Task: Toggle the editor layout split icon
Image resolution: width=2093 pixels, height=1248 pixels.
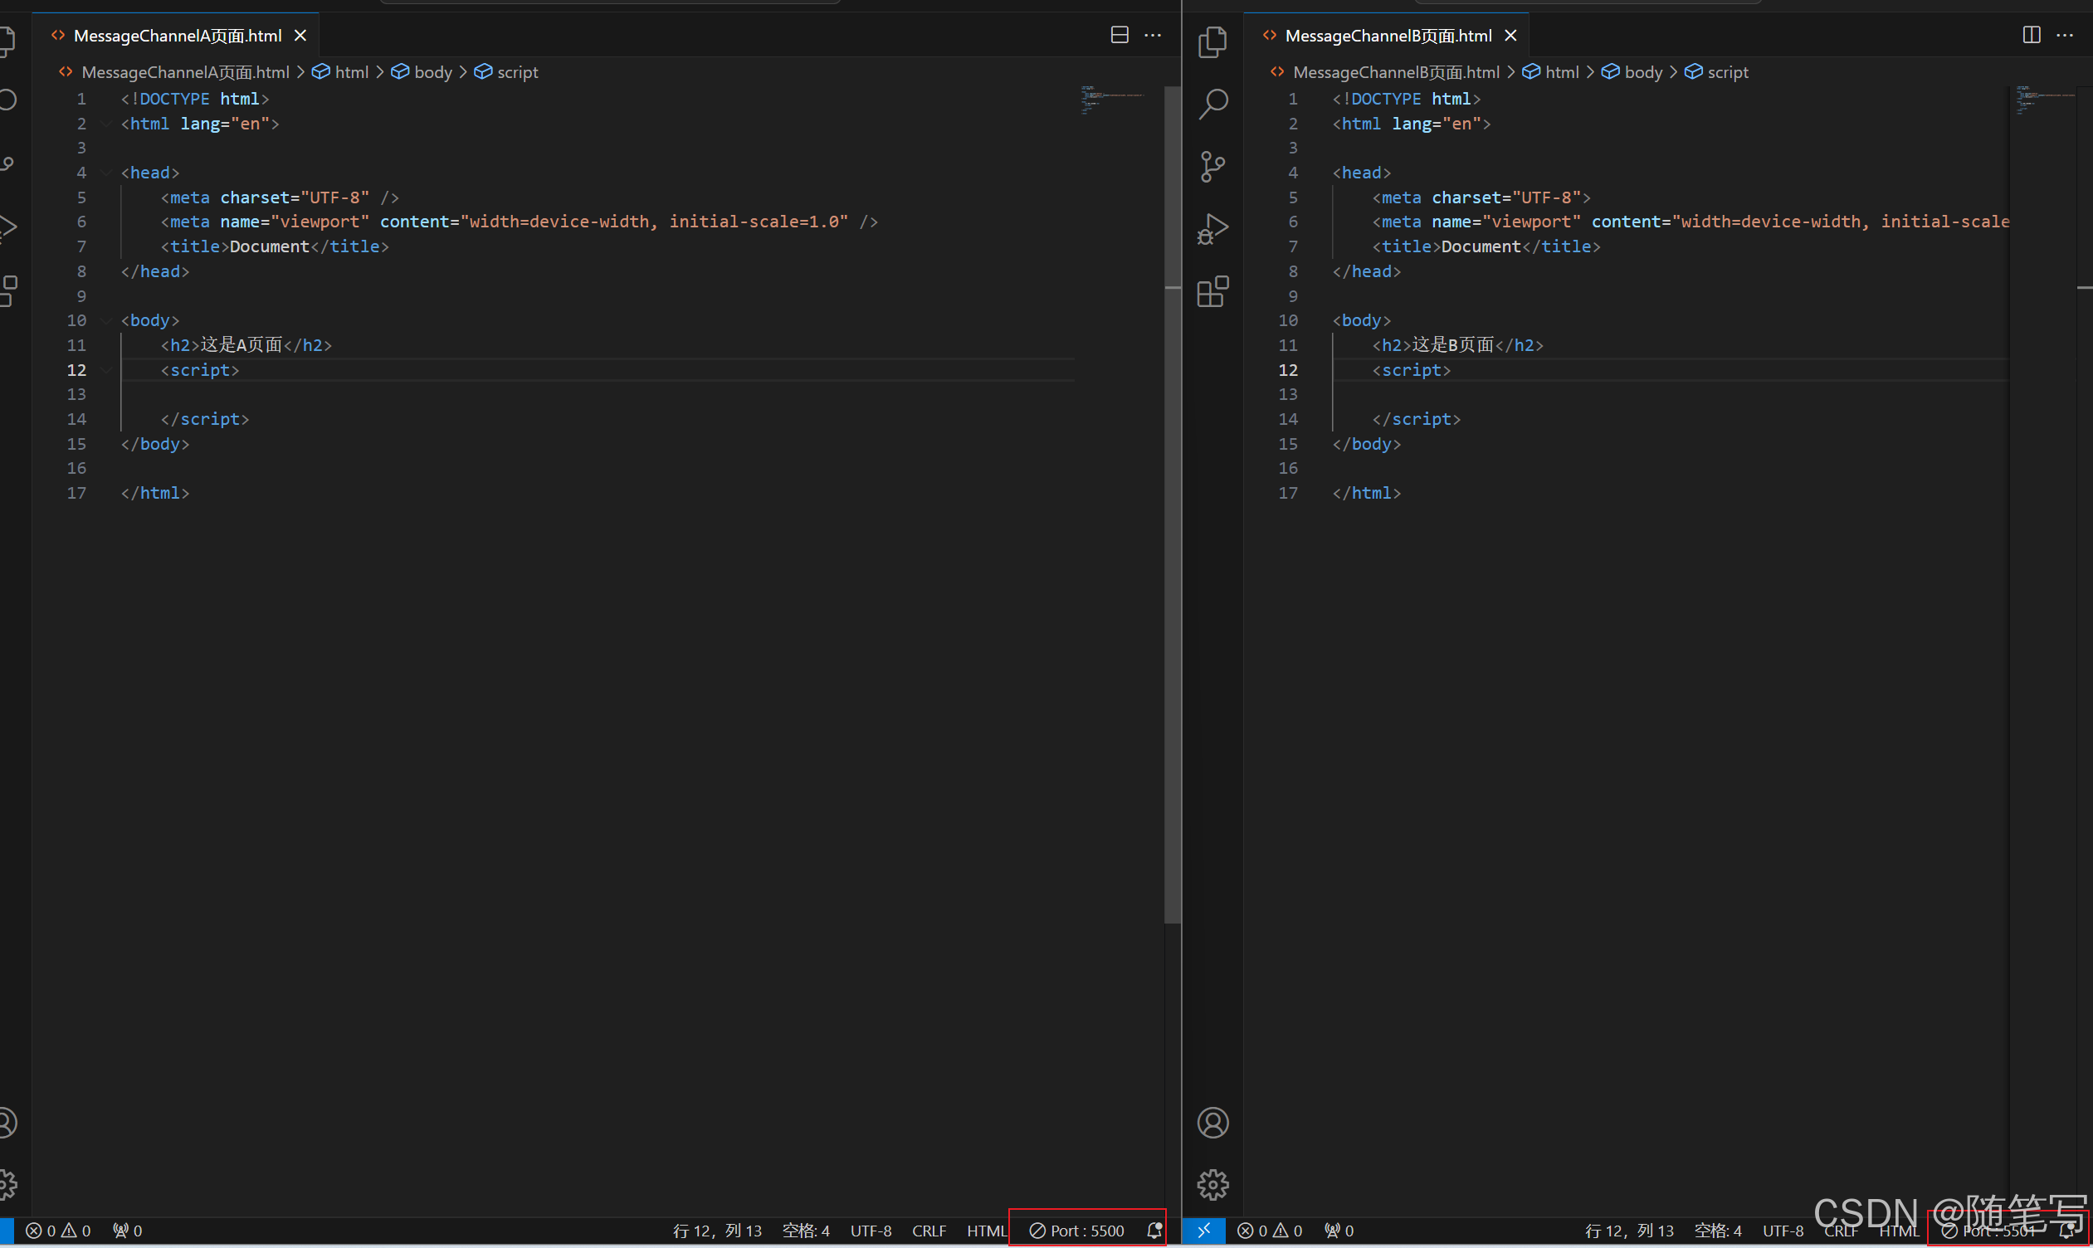Action: click(1120, 36)
